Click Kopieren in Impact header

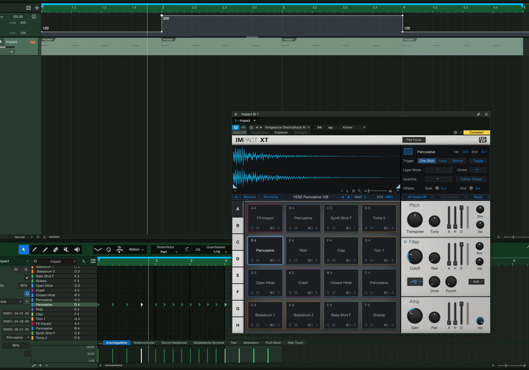click(281, 133)
